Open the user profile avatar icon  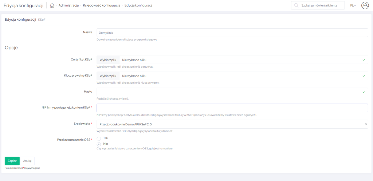click(365, 5)
